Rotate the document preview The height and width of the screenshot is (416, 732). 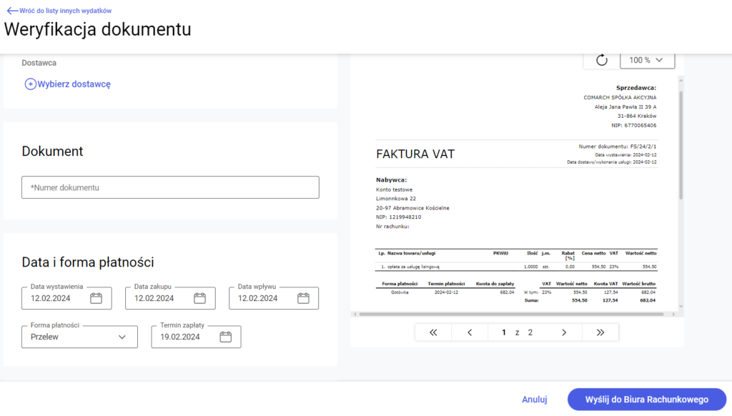click(602, 60)
